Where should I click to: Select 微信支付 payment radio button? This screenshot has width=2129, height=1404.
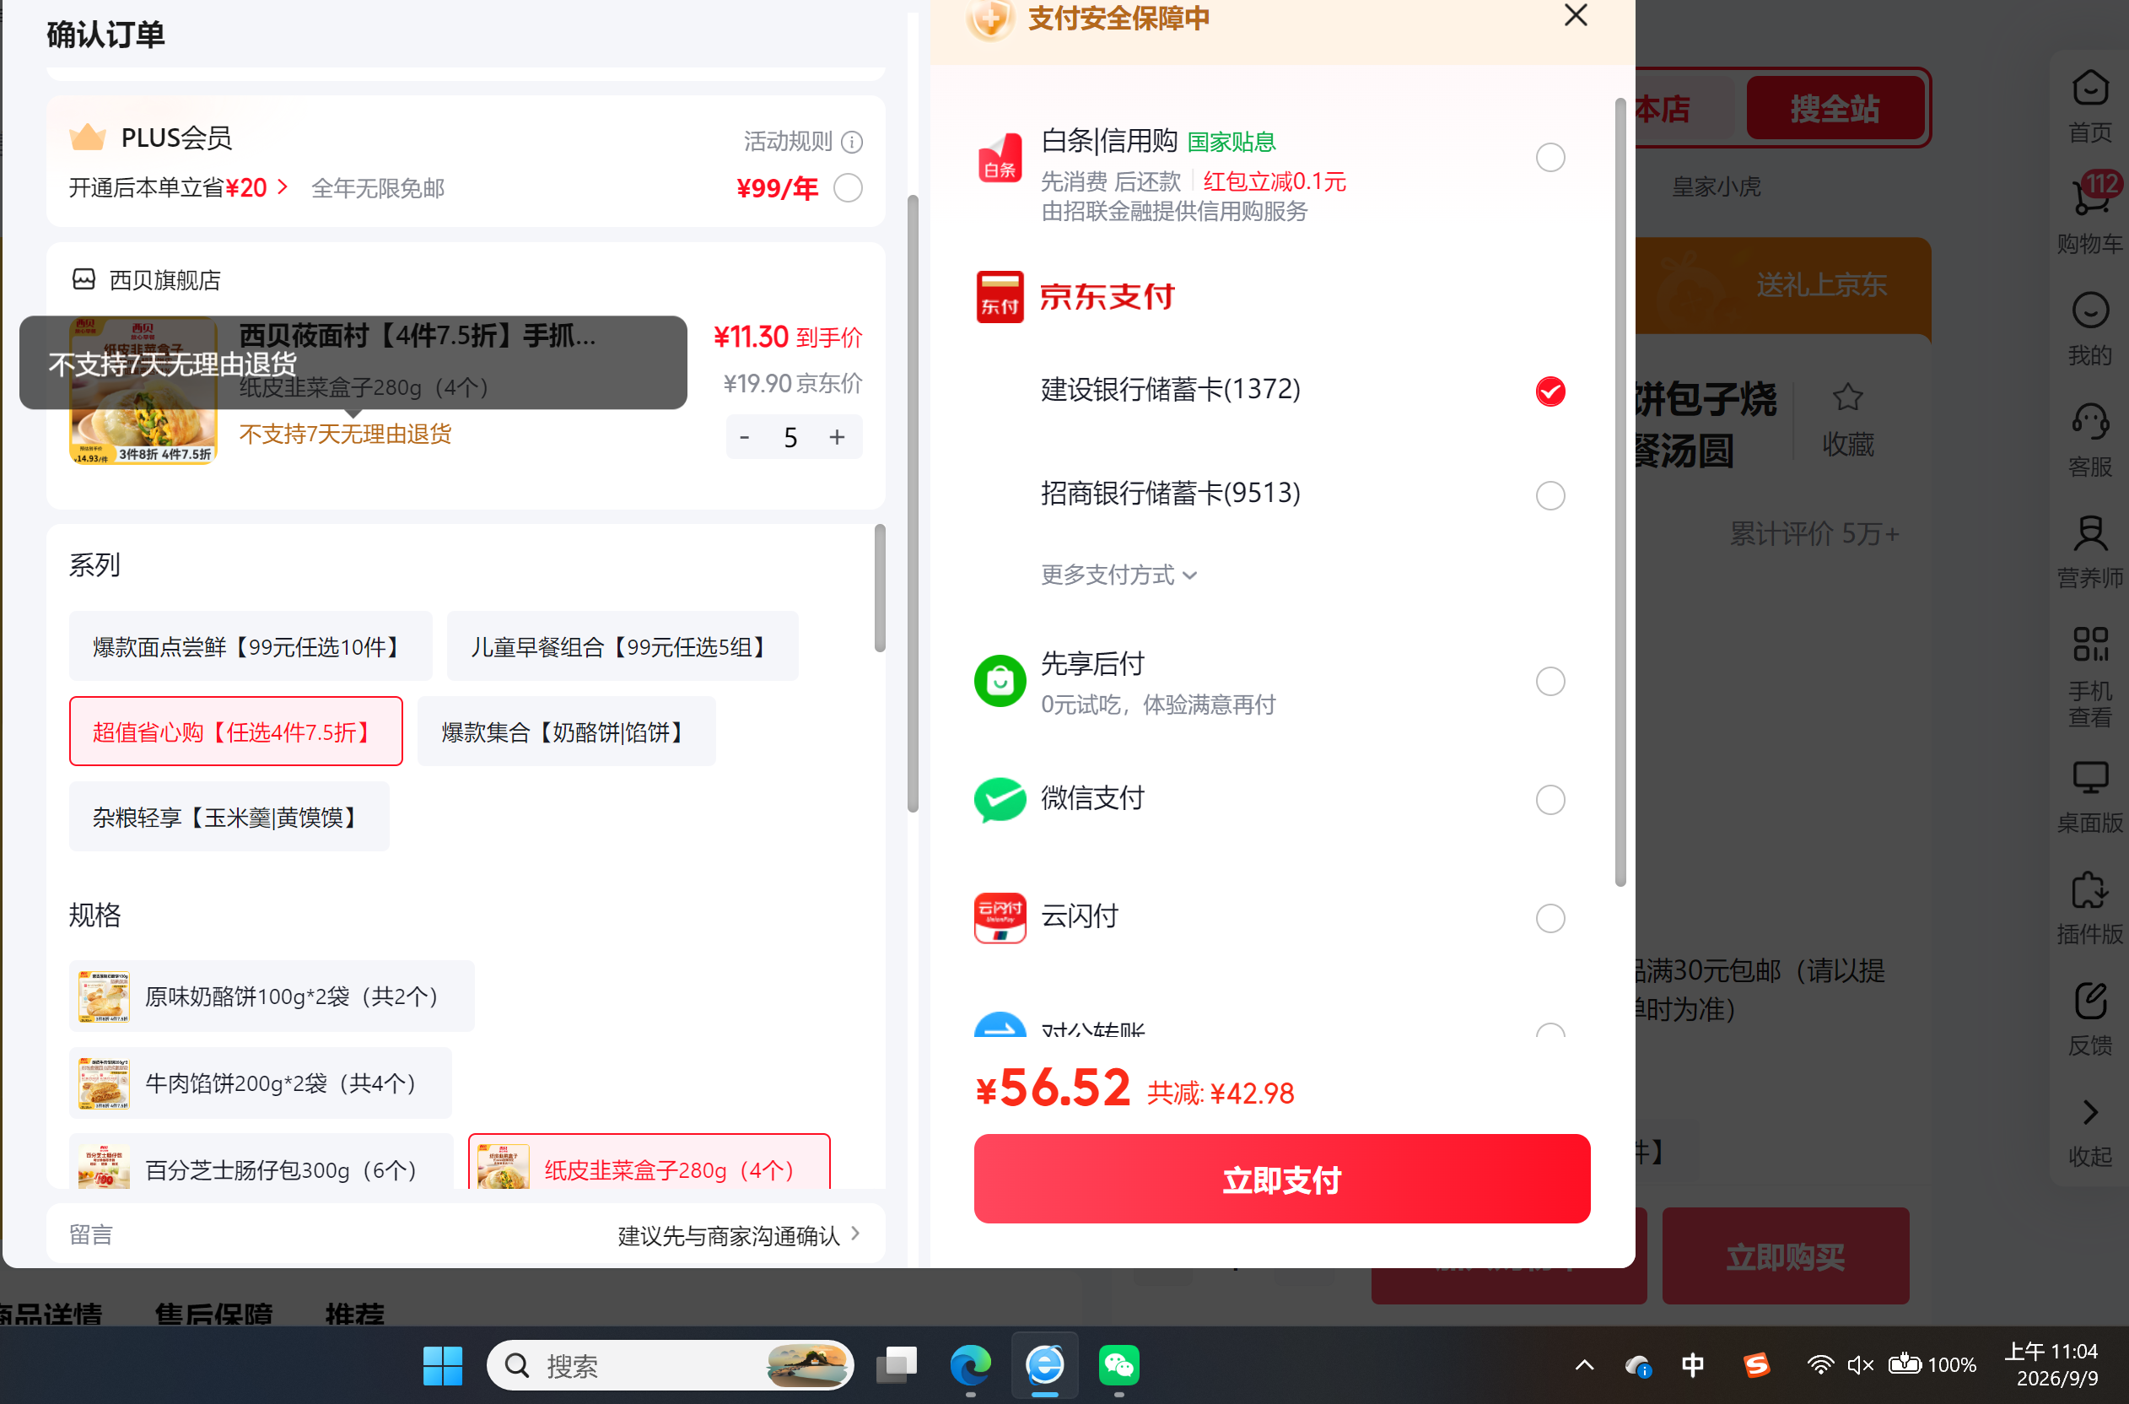tap(1550, 800)
